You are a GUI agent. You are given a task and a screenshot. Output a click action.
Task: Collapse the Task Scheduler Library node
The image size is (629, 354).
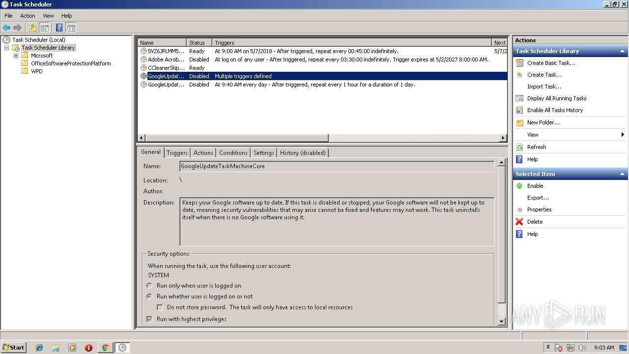(x=6, y=48)
